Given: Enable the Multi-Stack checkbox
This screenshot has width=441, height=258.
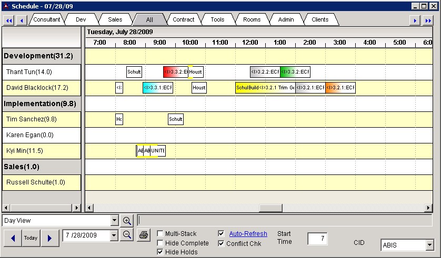Looking at the screenshot, I should (160, 234).
